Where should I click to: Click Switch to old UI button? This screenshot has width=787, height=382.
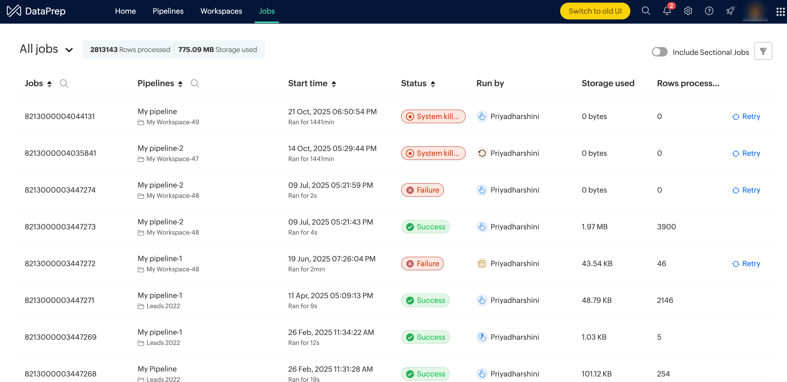pyautogui.click(x=595, y=11)
